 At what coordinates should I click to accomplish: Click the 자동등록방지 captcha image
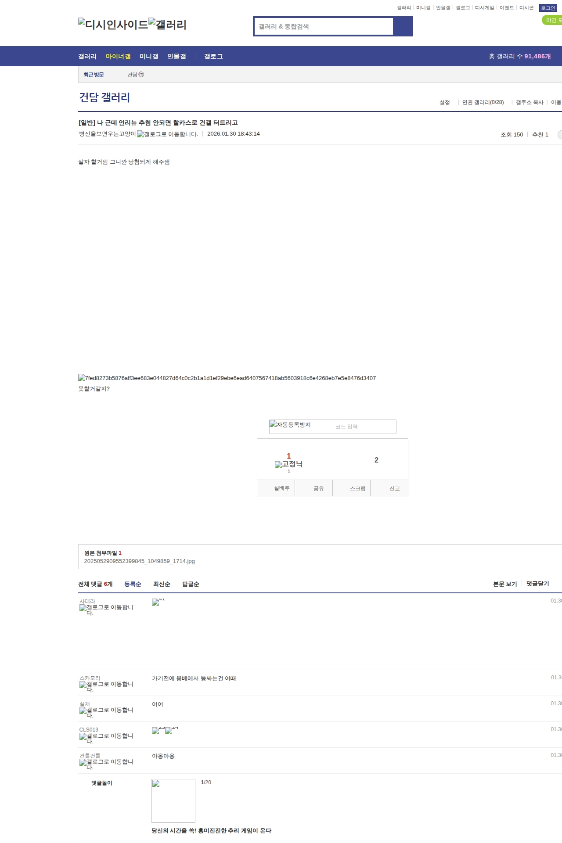290,424
